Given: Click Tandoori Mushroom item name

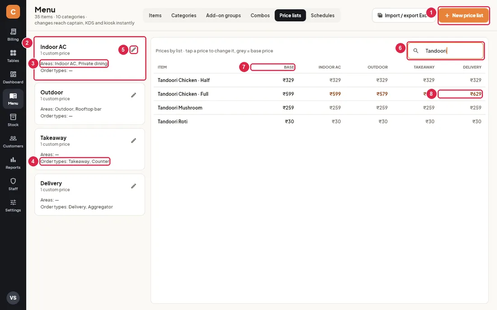Looking at the screenshot, I should tap(180, 108).
